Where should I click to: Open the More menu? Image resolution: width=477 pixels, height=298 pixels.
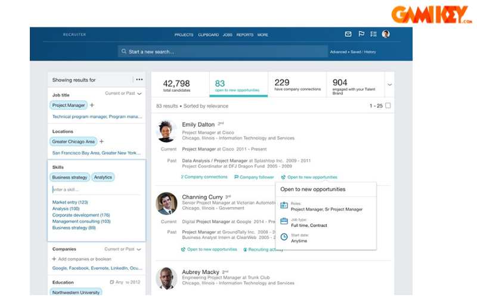click(263, 35)
